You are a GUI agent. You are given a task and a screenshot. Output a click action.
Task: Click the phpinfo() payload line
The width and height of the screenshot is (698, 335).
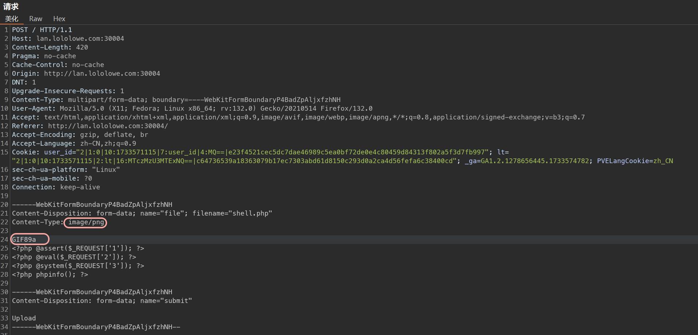tap(50, 275)
